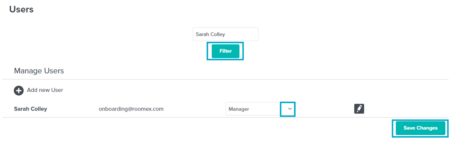Place cursor in the user name filter box
The height and width of the screenshot is (144, 475).
(x=226, y=34)
